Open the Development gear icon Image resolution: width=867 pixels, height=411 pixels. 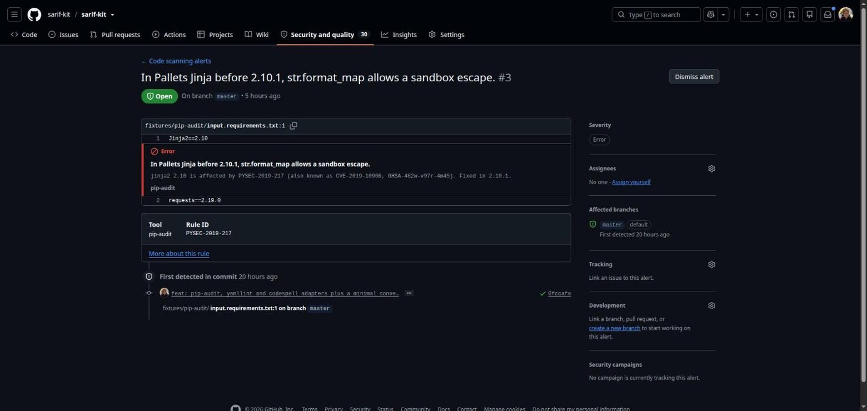click(x=711, y=306)
